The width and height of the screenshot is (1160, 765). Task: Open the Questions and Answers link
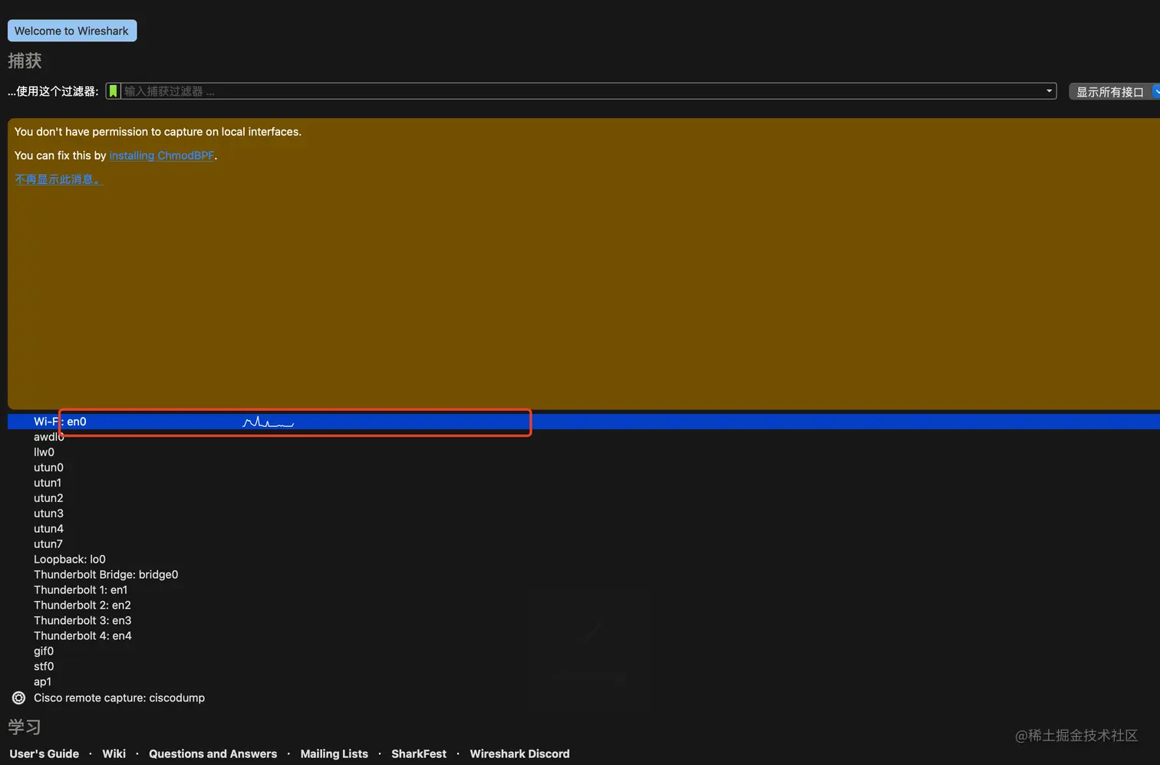tap(213, 754)
